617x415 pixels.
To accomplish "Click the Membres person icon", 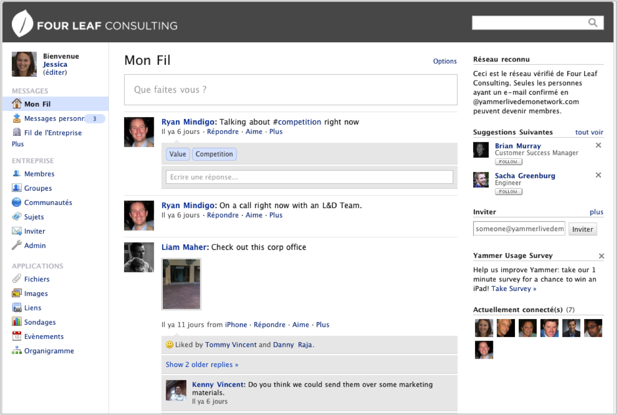I will [17, 173].
